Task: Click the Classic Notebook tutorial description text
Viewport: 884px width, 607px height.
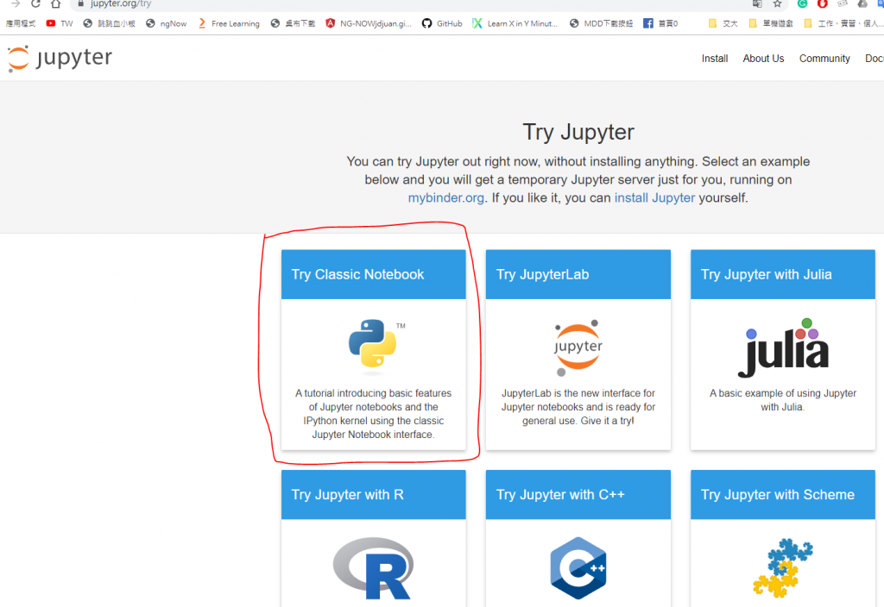Action: (373, 414)
